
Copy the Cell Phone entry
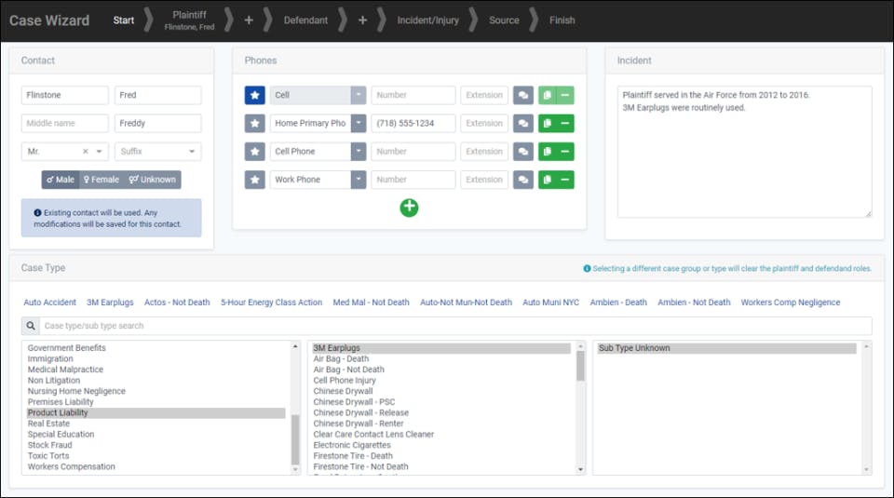[x=547, y=152]
